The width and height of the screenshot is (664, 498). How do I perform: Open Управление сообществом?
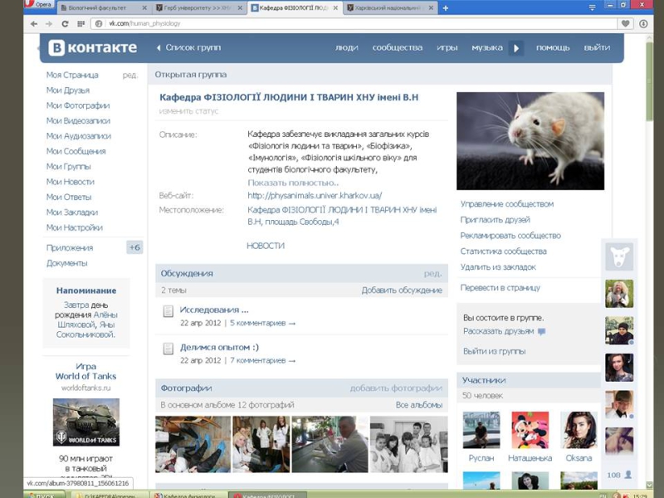coord(507,204)
